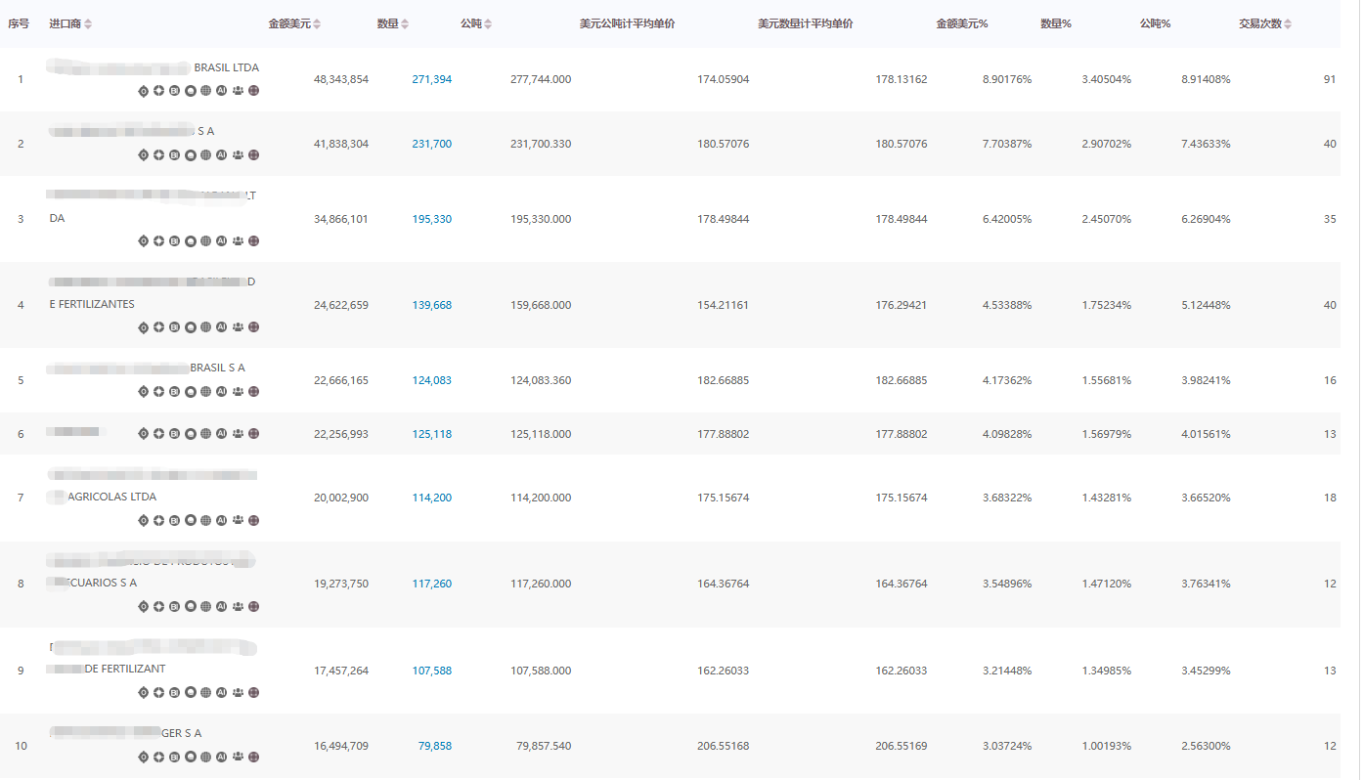Open the AI icon for row 2
The height and width of the screenshot is (780, 1364).
point(222,155)
